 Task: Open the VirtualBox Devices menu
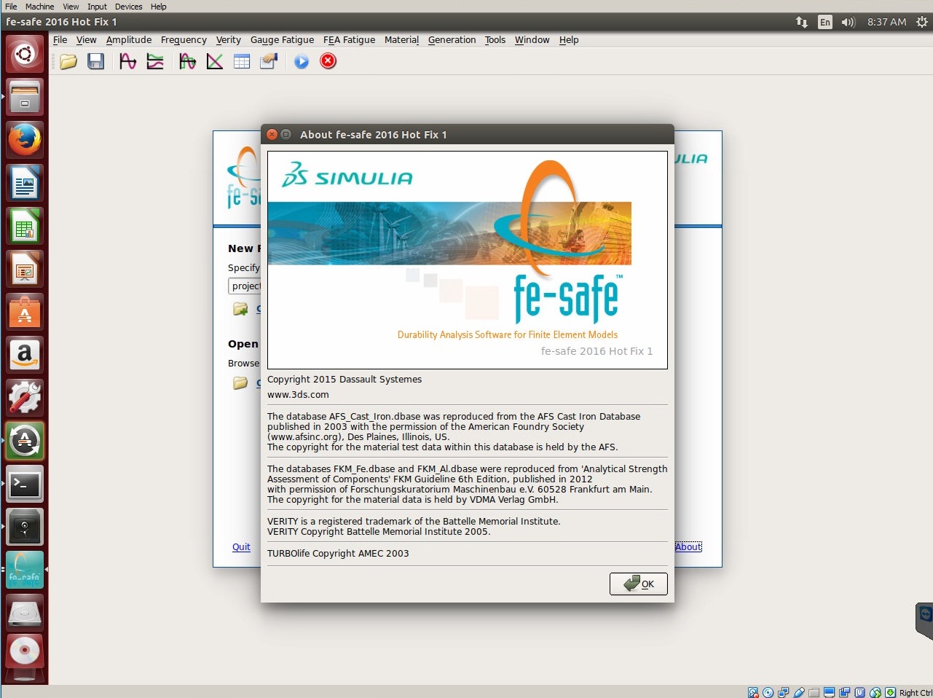[128, 7]
